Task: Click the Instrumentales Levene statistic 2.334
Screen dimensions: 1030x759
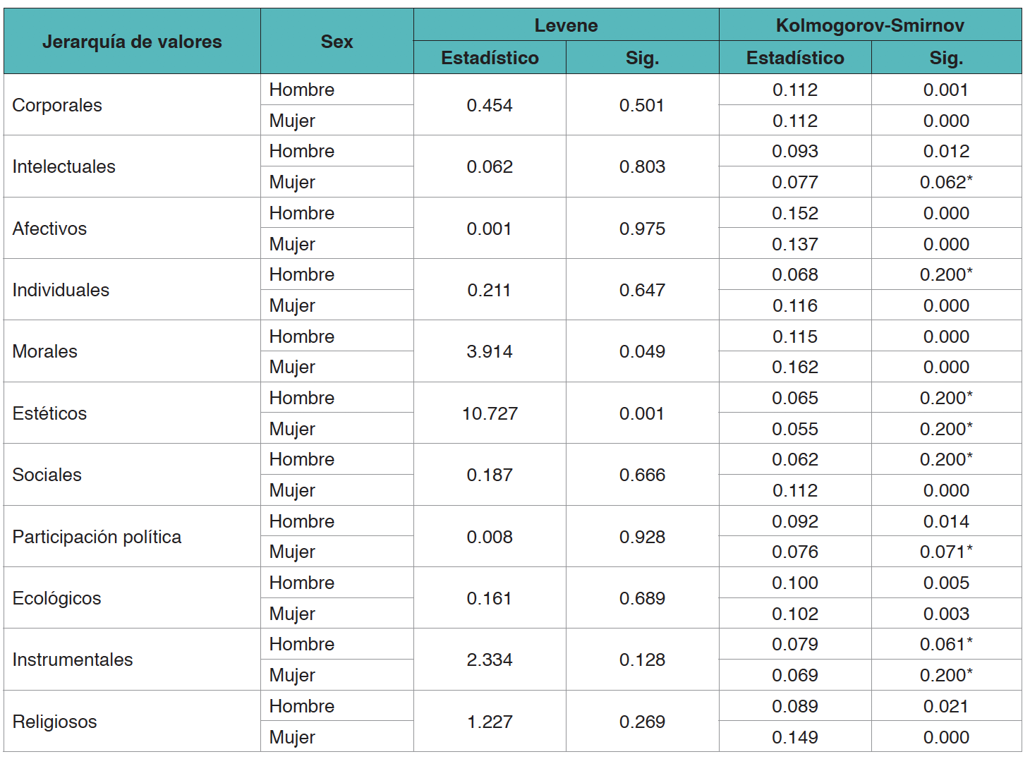Action: point(490,660)
